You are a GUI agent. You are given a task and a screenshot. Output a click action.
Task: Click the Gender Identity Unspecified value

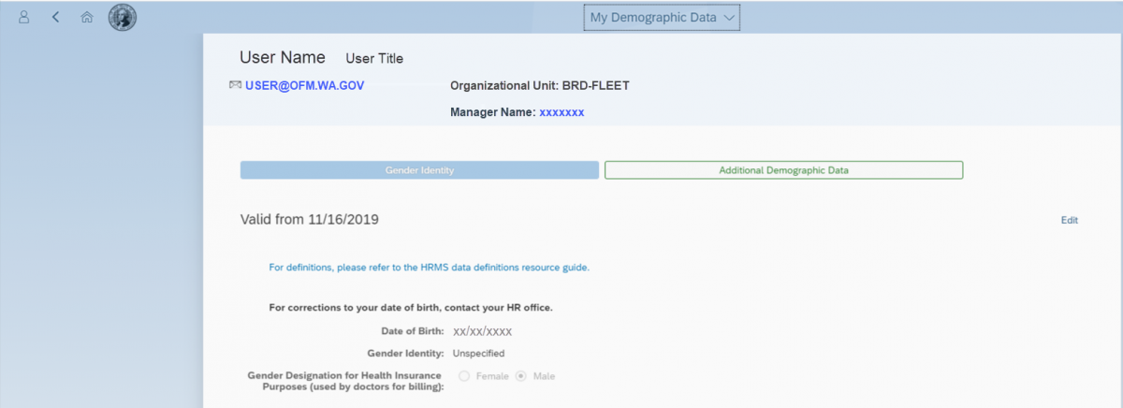point(478,354)
